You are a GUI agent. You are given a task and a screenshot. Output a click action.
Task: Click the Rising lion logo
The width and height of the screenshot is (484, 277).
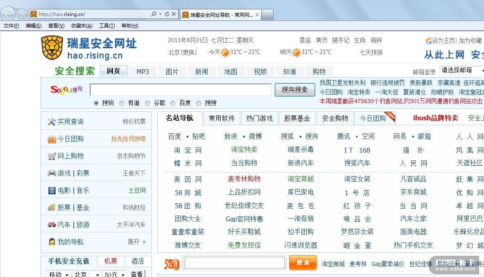coord(52,47)
